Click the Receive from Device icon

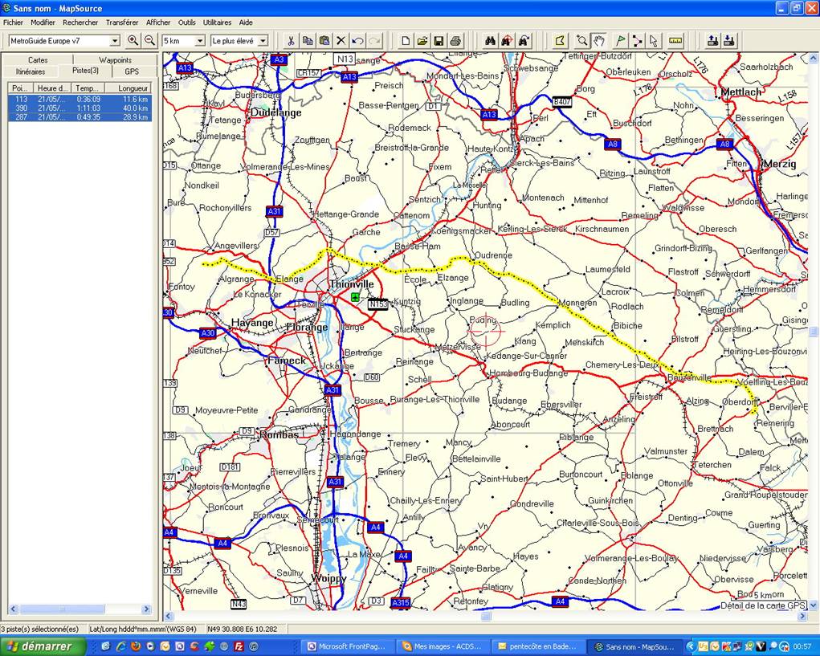coord(729,40)
